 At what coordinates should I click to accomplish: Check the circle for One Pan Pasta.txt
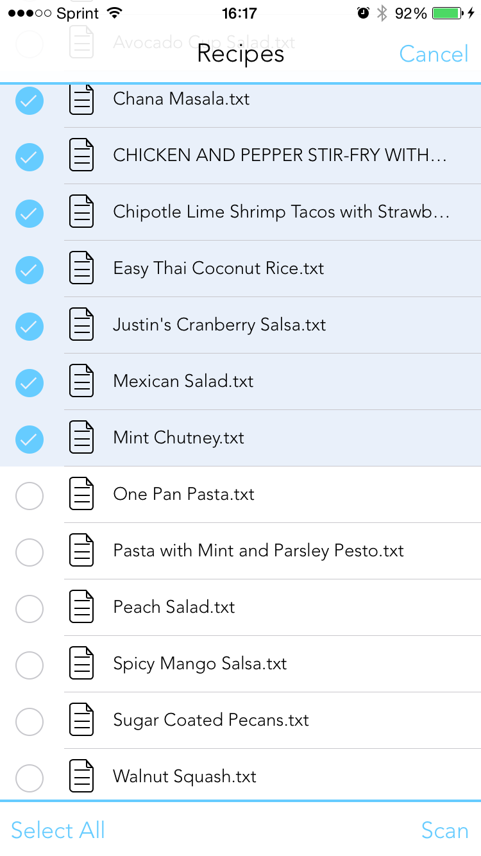[x=30, y=496]
